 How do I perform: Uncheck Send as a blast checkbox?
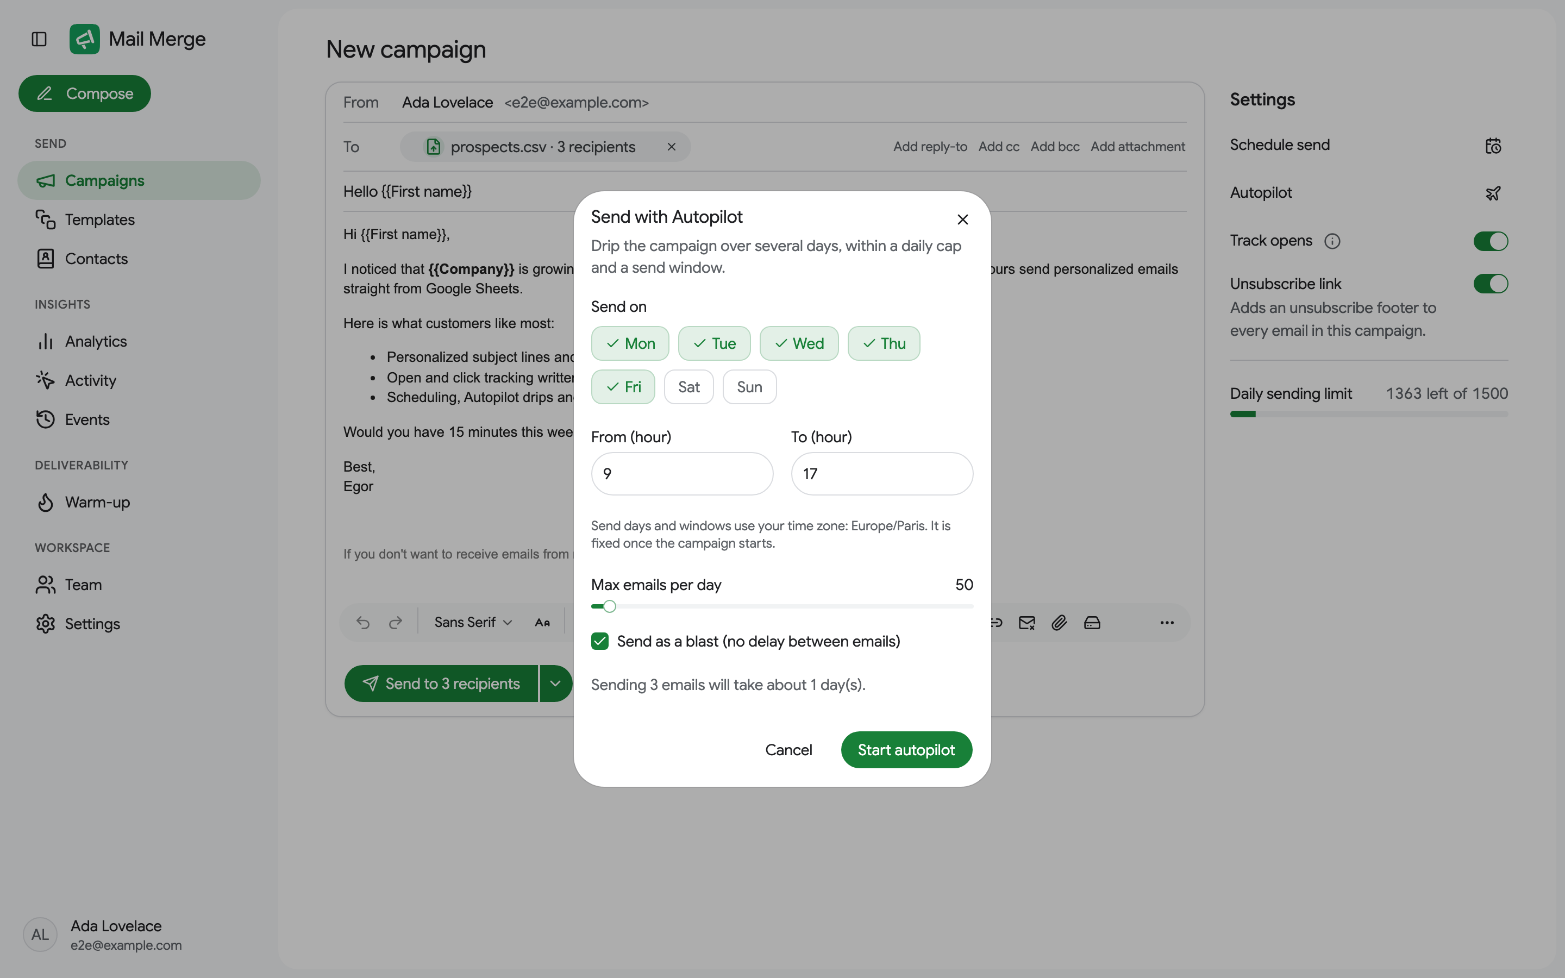click(x=599, y=641)
